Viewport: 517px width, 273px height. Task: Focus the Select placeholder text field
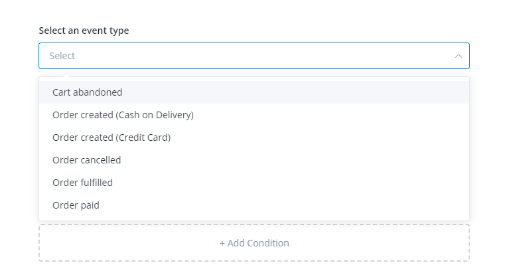point(62,56)
